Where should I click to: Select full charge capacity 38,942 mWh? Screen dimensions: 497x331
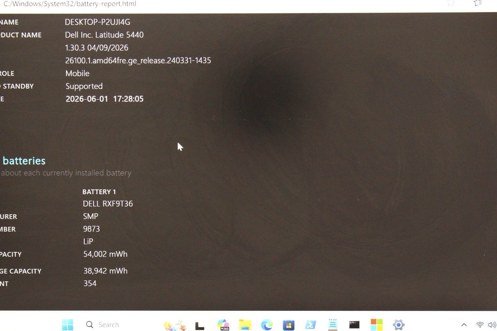click(x=105, y=271)
